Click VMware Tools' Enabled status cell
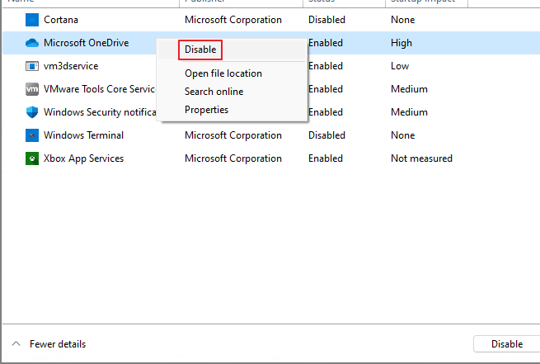540x364 pixels. [326, 89]
